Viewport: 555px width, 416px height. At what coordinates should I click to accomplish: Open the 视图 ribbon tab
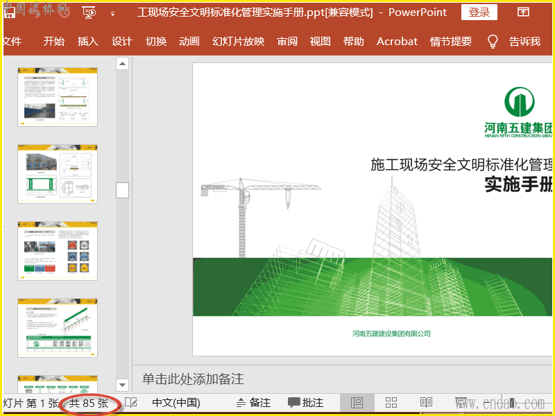[x=321, y=42]
